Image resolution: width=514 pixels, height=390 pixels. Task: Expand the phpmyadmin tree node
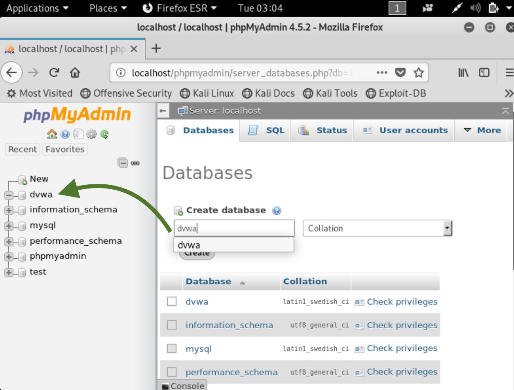pos(9,257)
